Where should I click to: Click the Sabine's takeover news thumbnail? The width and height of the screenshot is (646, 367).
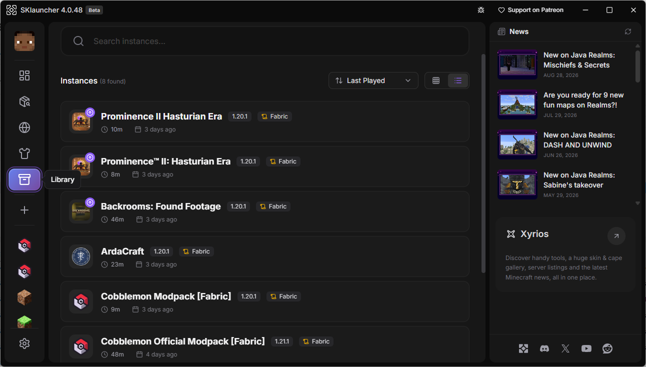(517, 184)
